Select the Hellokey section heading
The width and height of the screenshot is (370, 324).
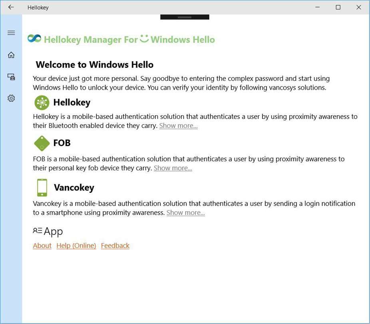pos(72,102)
